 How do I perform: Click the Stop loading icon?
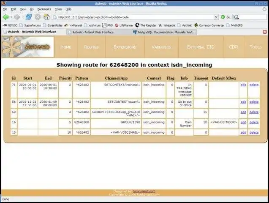pyautogui.click(x=38, y=17)
